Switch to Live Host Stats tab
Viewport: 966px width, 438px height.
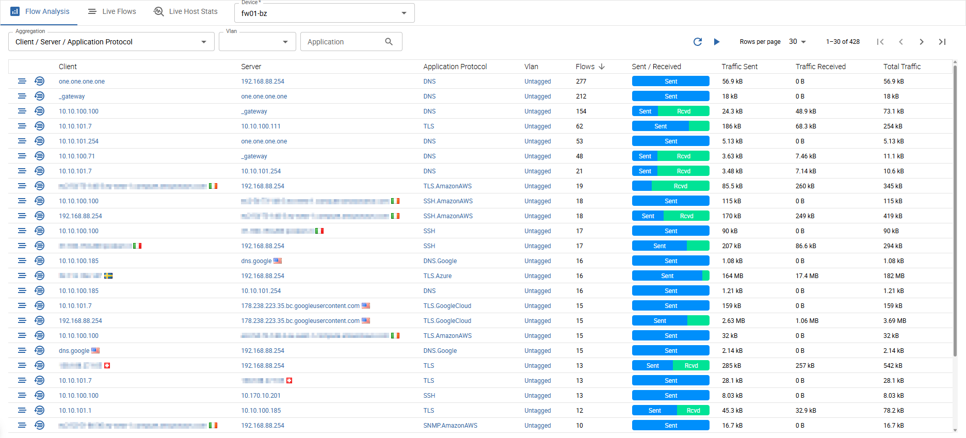(x=186, y=11)
